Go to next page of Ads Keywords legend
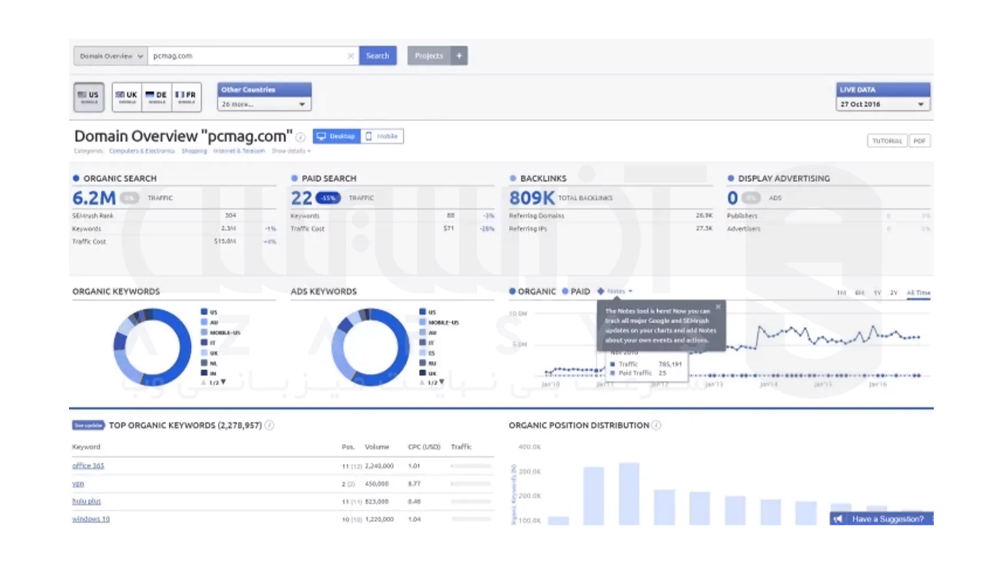 pos(442,382)
